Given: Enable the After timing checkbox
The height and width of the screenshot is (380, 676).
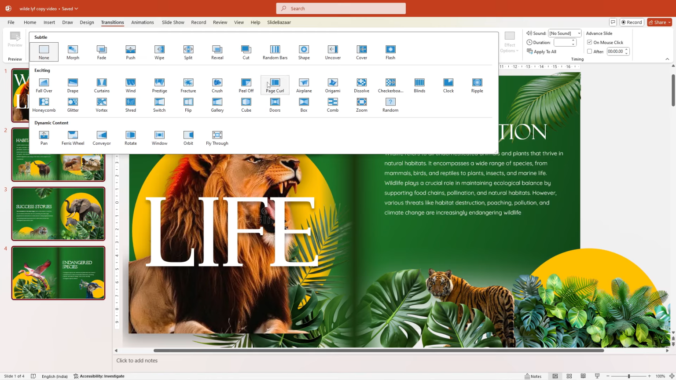Looking at the screenshot, I should 589,51.
